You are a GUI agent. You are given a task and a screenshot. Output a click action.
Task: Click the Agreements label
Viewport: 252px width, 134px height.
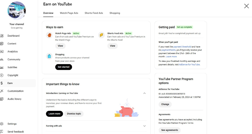click(x=164, y=115)
